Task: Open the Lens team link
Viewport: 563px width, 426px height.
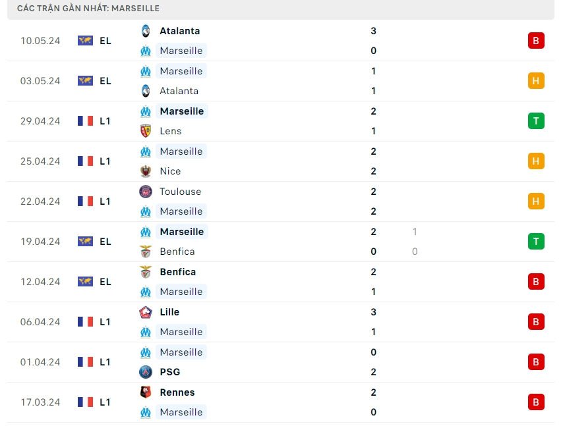Action: [x=170, y=131]
